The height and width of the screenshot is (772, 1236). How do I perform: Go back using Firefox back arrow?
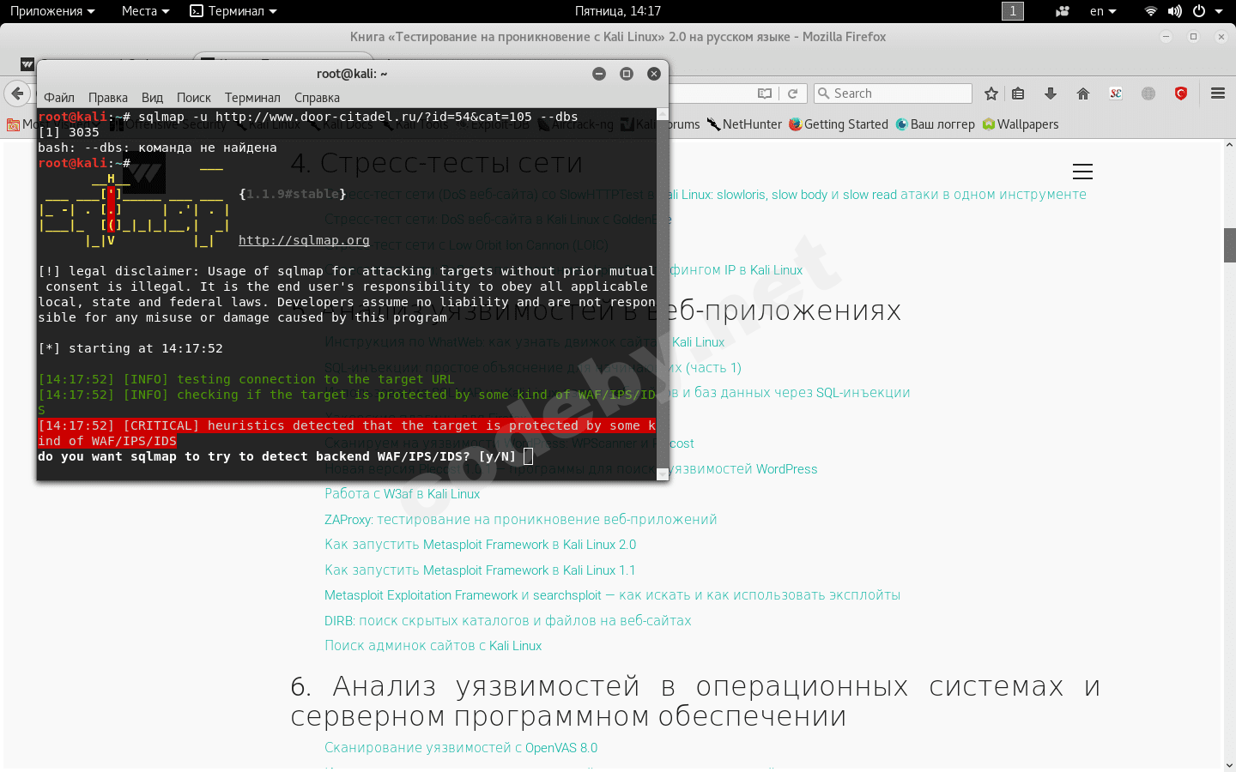click(17, 93)
